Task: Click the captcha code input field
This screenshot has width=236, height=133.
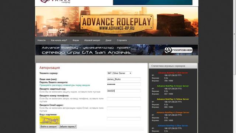Action: [124, 119]
